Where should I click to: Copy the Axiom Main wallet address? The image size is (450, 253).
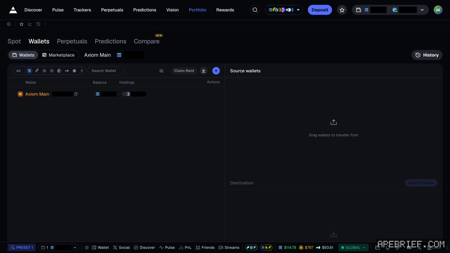click(x=76, y=94)
